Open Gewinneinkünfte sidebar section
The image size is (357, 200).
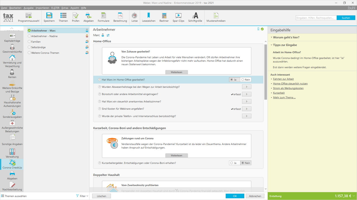pos(12,48)
